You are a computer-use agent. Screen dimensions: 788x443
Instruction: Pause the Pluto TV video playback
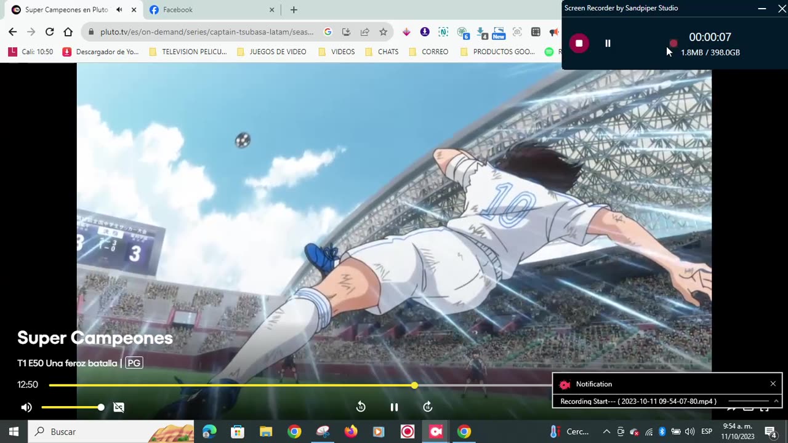coord(394,407)
